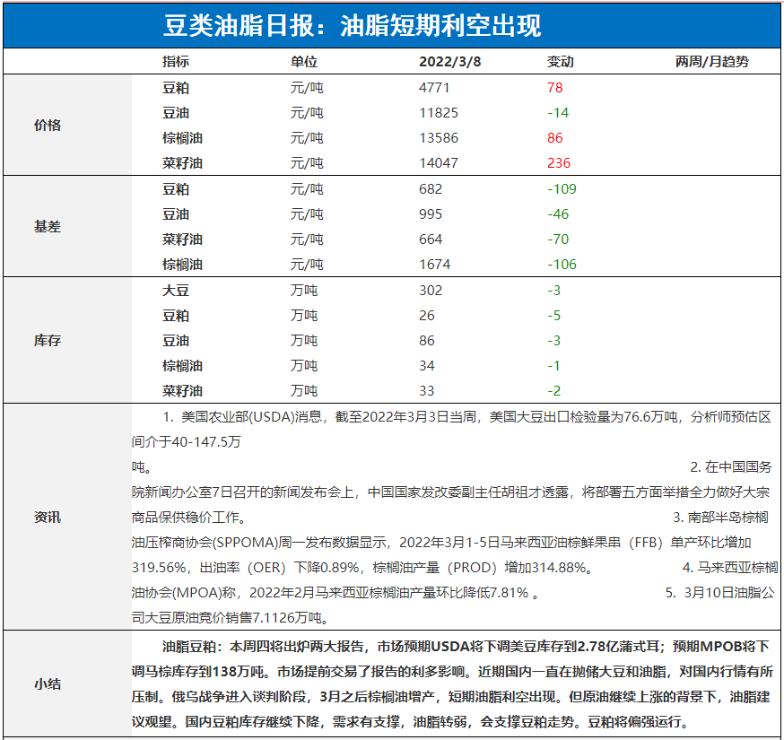Select the '库存' section label

[x=48, y=341]
